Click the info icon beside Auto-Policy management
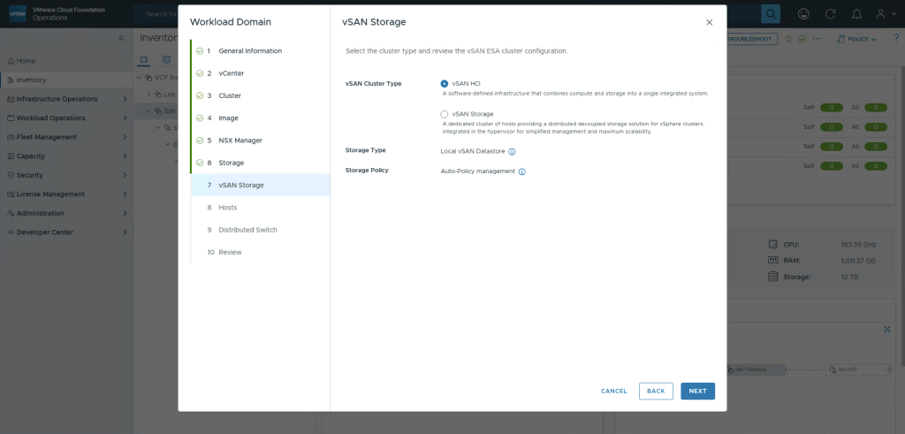 [x=521, y=171]
